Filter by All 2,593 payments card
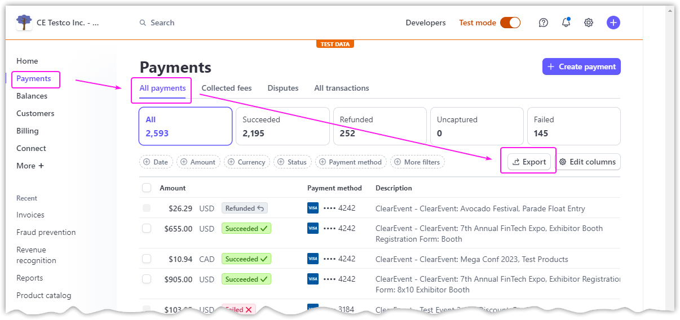This screenshot has height=320, width=680. [x=186, y=126]
